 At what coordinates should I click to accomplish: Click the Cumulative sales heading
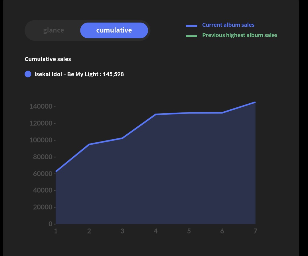pos(48,59)
